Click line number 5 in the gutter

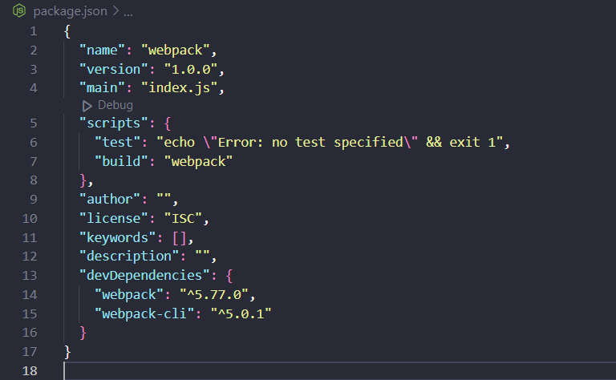tap(33, 123)
